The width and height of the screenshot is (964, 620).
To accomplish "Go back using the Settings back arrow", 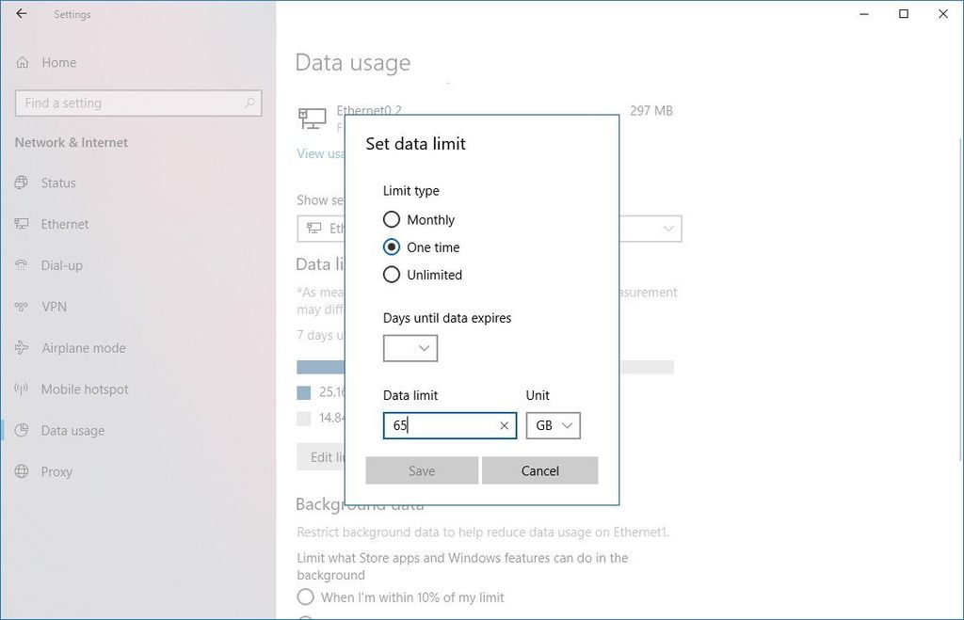I will coord(21,14).
